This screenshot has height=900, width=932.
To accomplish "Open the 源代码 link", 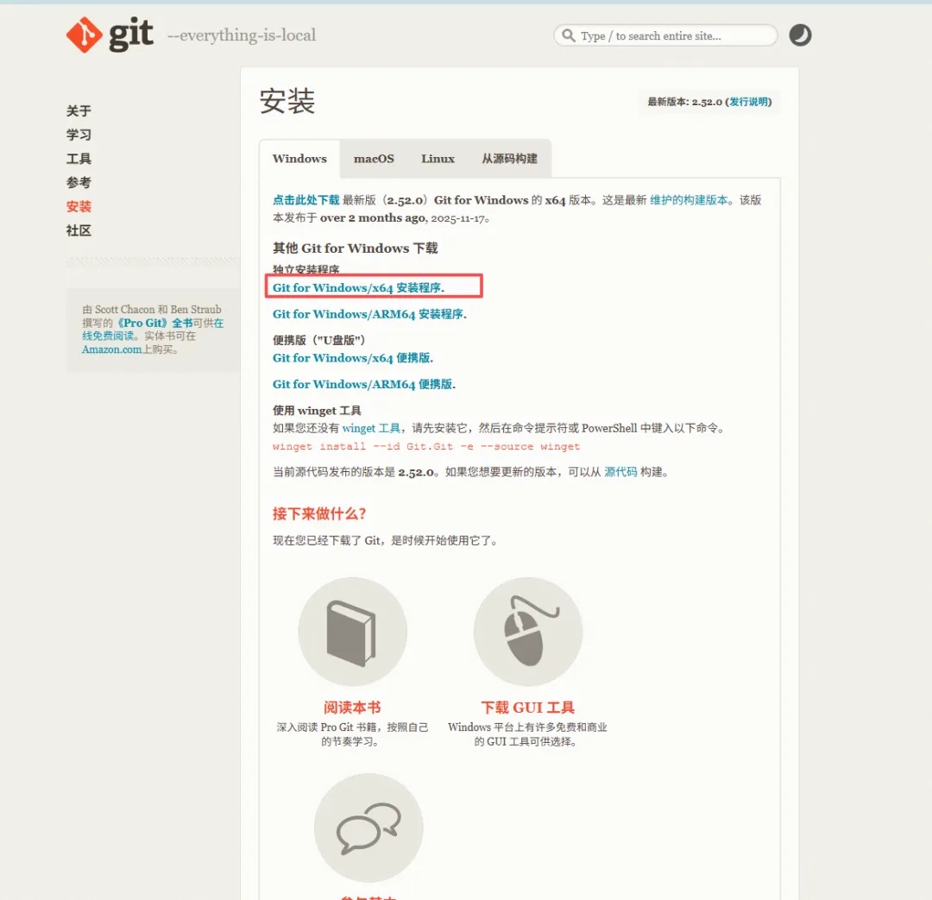I will click(620, 472).
